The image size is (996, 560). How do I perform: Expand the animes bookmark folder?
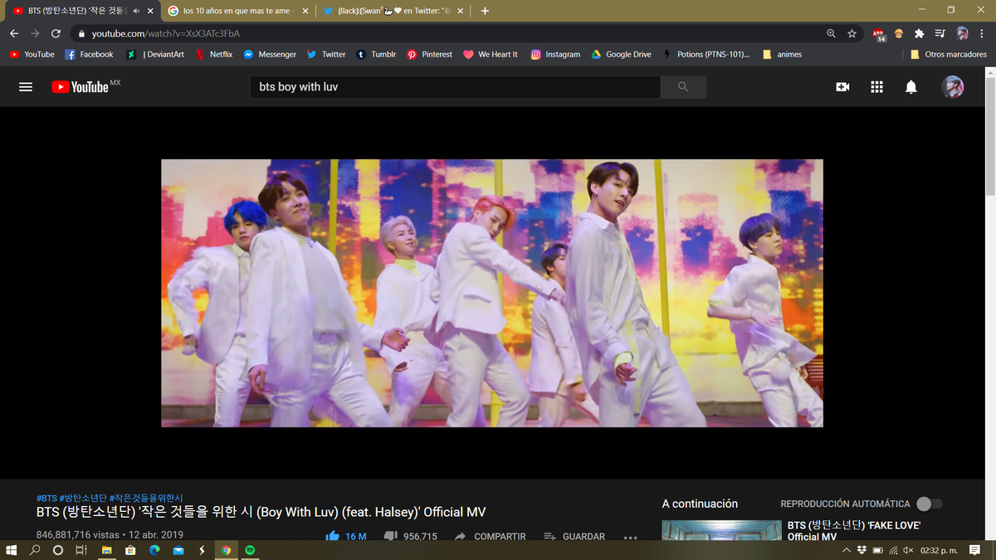(x=782, y=54)
